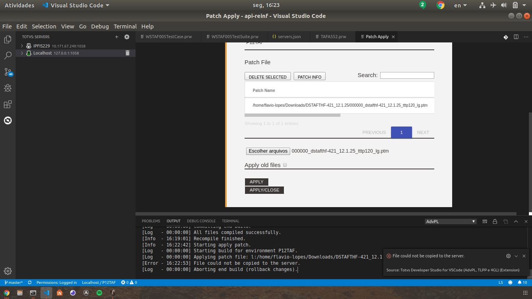Open notifications bell showing 10
The height and width of the screenshot is (299, 532).
(522, 283)
